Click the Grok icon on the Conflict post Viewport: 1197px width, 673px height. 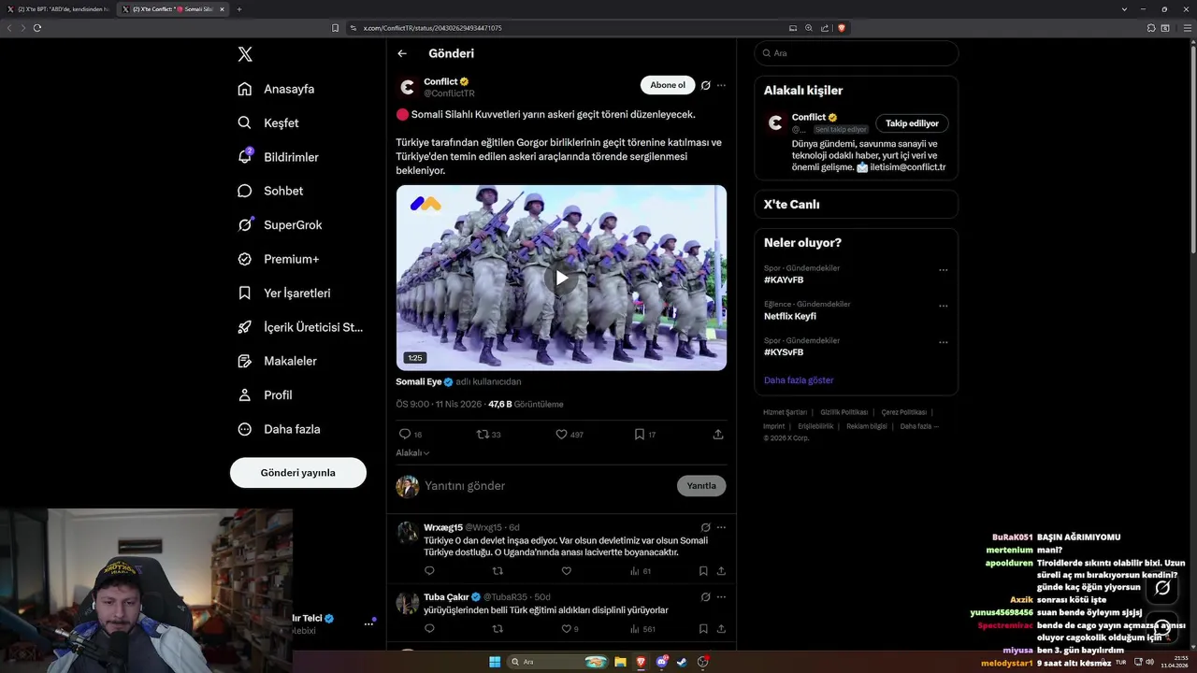[x=706, y=85]
